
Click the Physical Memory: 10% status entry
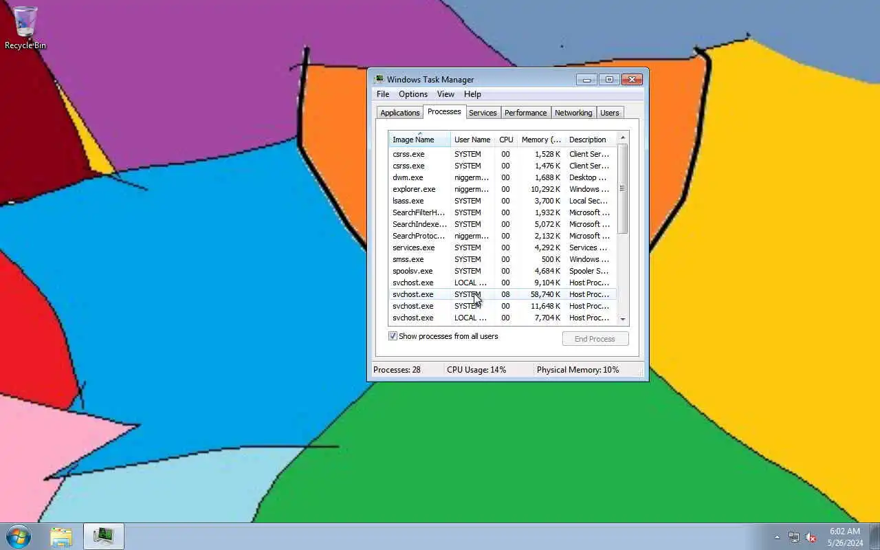pos(577,370)
